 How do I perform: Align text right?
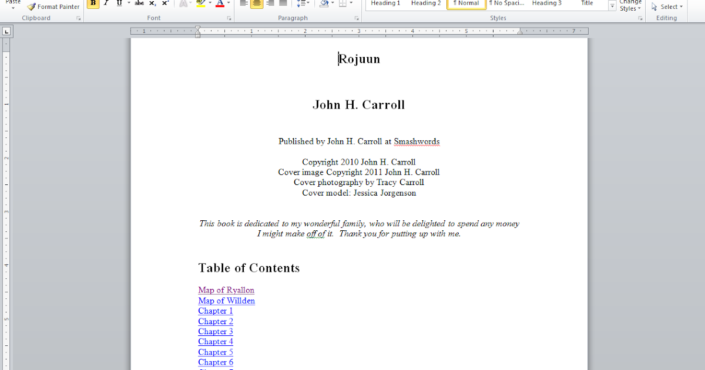(x=270, y=4)
